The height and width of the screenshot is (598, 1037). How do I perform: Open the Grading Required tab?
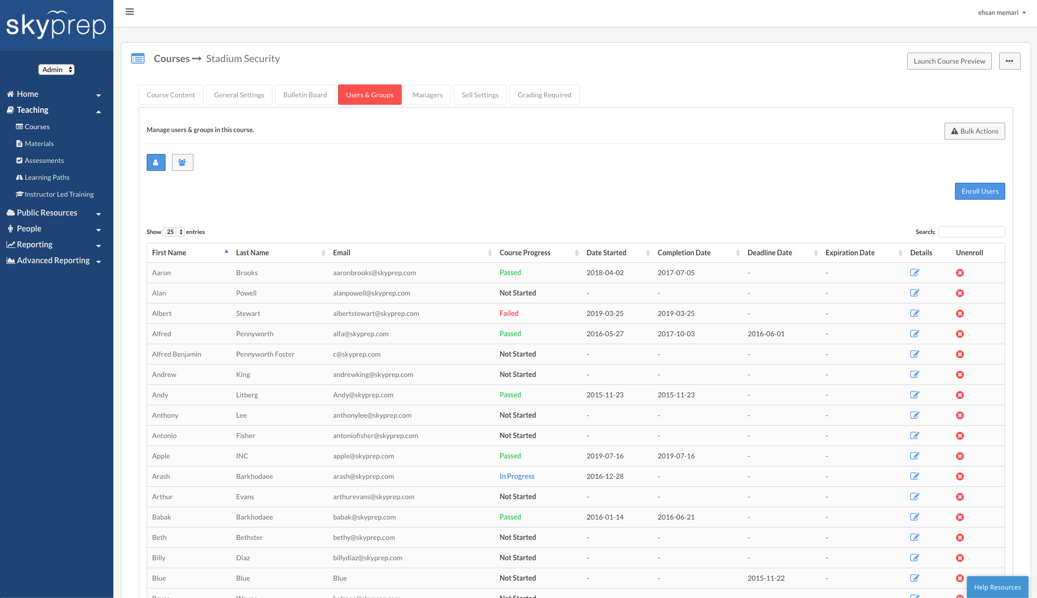click(544, 95)
